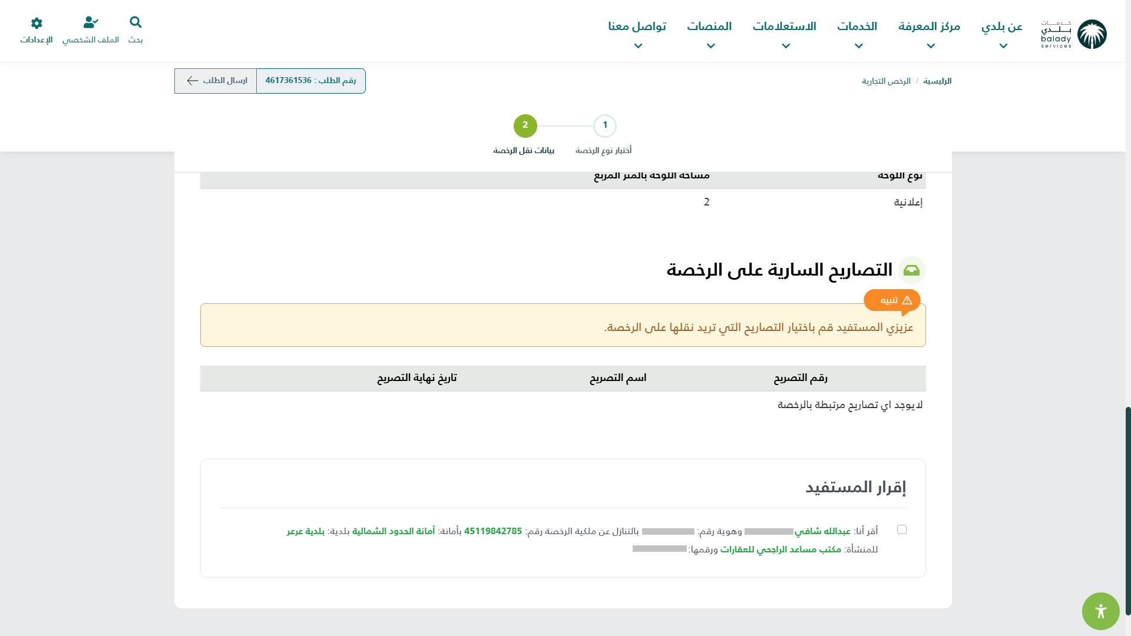Expand the عن بلدي menu chevron
Image resolution: width=1131 pixels, height=636 pixels.
[1003, 46]
